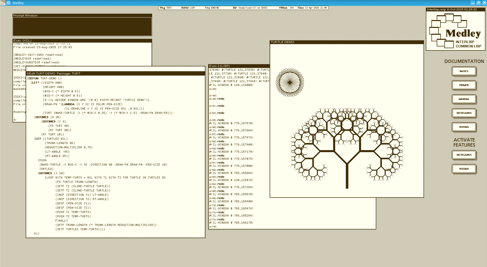Screen dimensions: 487x267
Task: Activate the ROOMS feature
Action: click(x=464, y=169)
